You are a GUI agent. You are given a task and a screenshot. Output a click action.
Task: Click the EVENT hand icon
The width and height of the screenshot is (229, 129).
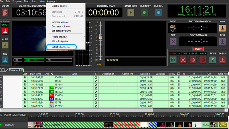(173, 28)
